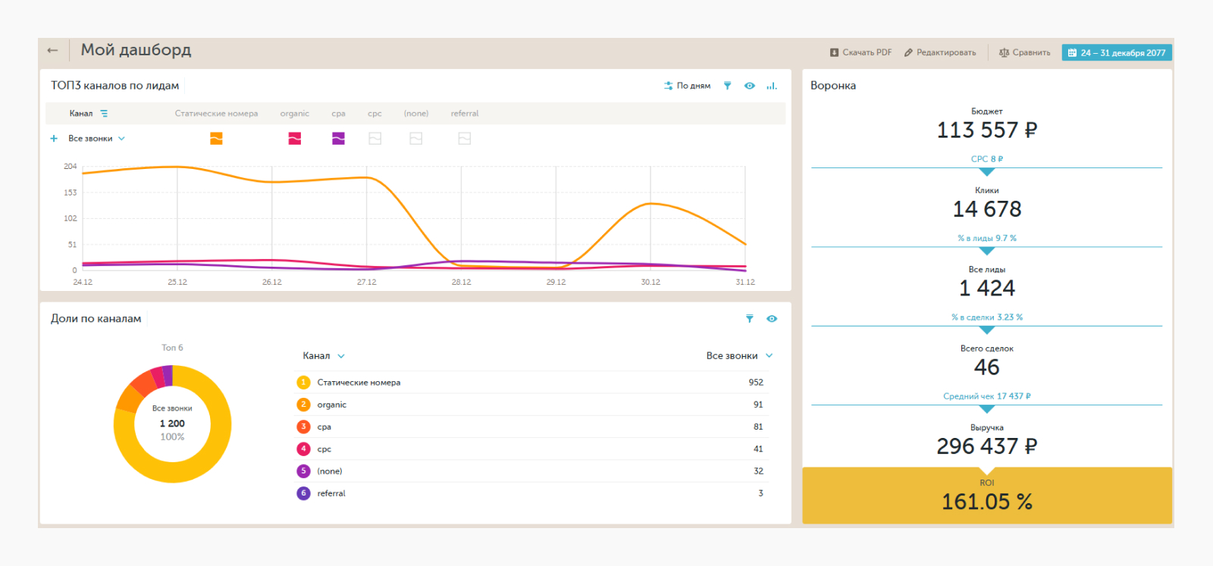The width and height of the screenshot is (1213, 566).
Task: Open the filter in ТОП3 каналов panel
Action: pyautogui.click(x=727, y=86)
